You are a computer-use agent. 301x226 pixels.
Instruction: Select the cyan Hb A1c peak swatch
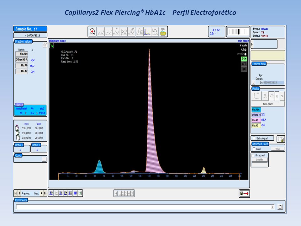(256, 110)
